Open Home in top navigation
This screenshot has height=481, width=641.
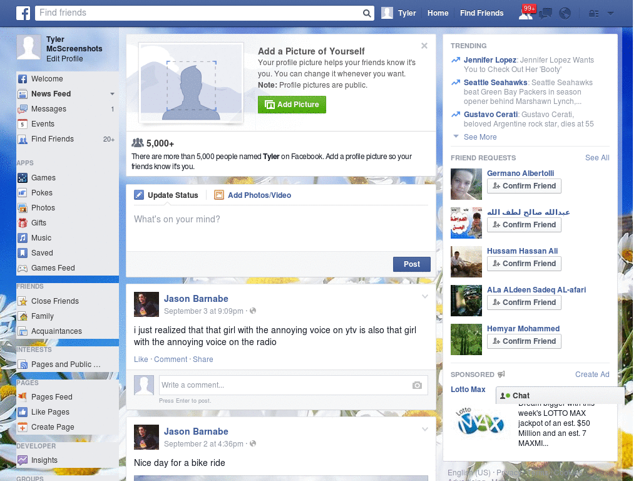pos(438,13)
